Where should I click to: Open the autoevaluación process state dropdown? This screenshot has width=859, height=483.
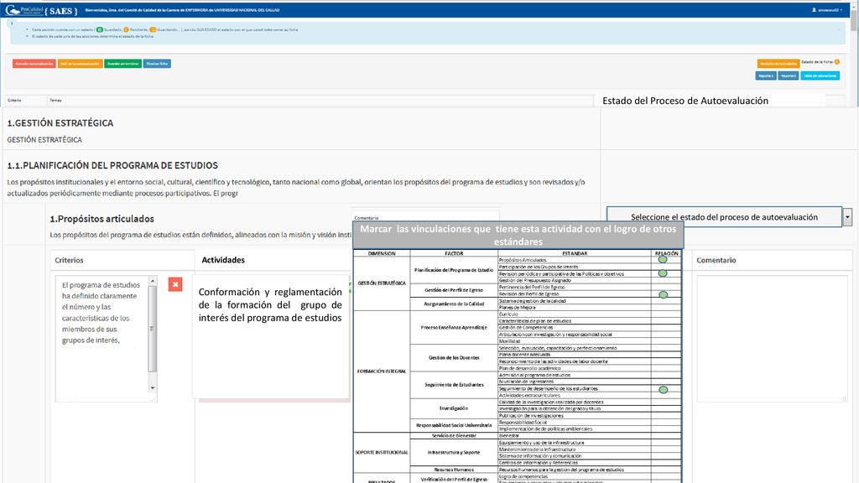click(x=847, y=217)
